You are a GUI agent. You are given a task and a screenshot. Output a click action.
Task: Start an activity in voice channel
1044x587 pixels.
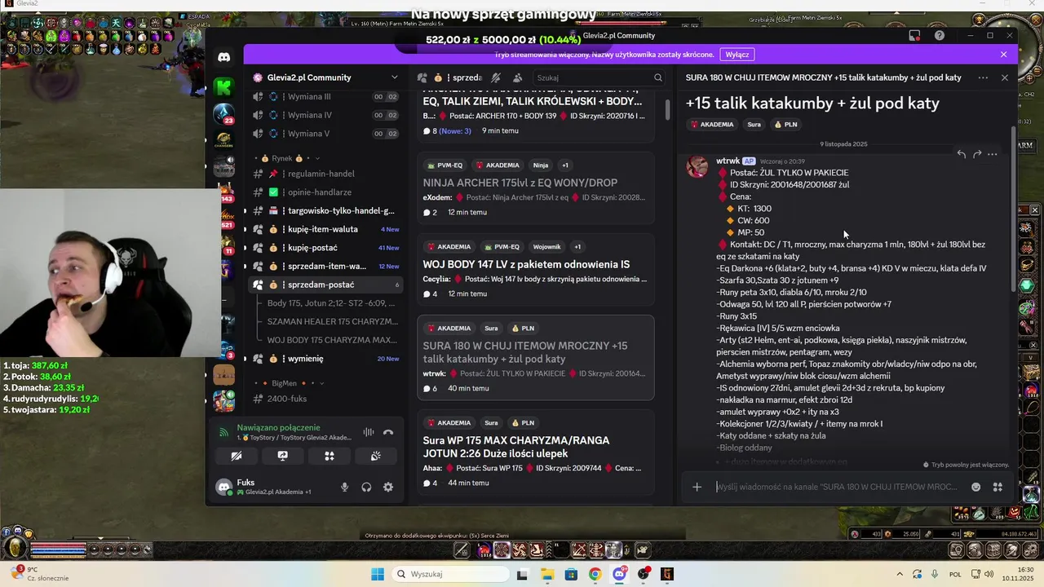(330, 456)
